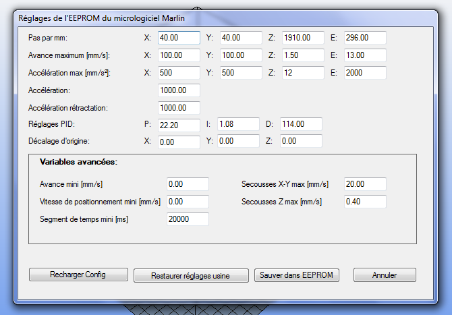Select the Avance mini field
The image size is (452, 315).
[188, 184]
